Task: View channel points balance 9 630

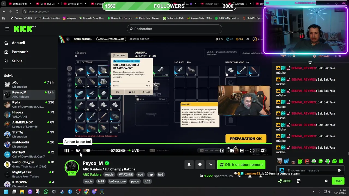Action: [285, 181]
